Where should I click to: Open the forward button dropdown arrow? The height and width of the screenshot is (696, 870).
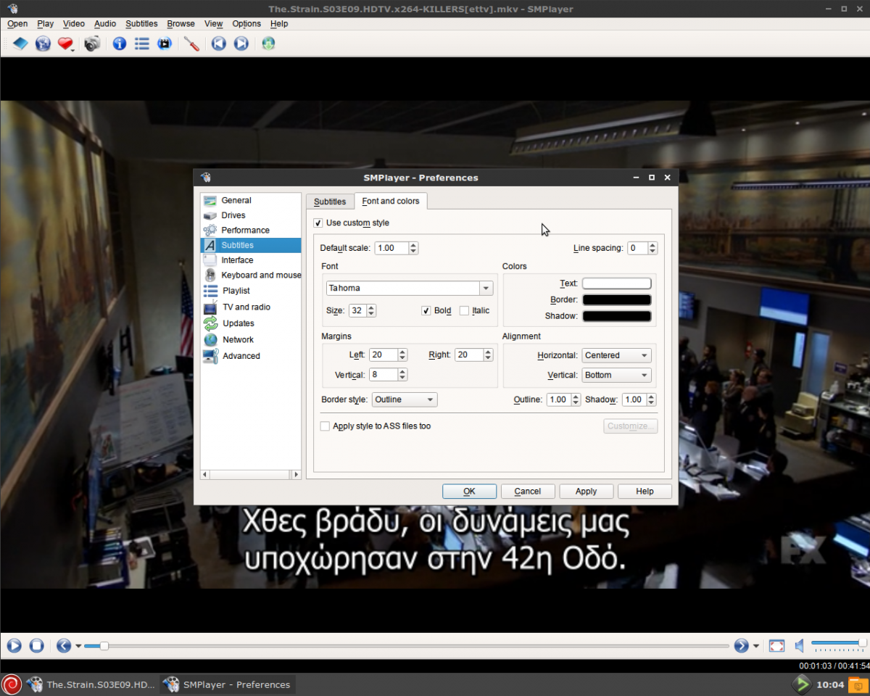(x=756, y=646)
